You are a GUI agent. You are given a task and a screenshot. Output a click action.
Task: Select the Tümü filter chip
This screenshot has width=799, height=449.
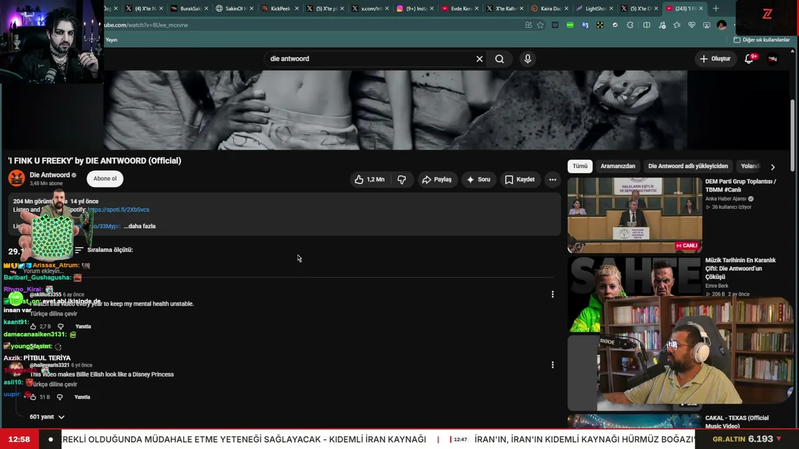click(x=580, y=167)
